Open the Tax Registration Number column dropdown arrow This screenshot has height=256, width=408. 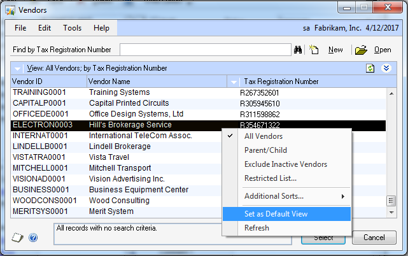pyautogui.click(x=234, y=82)
